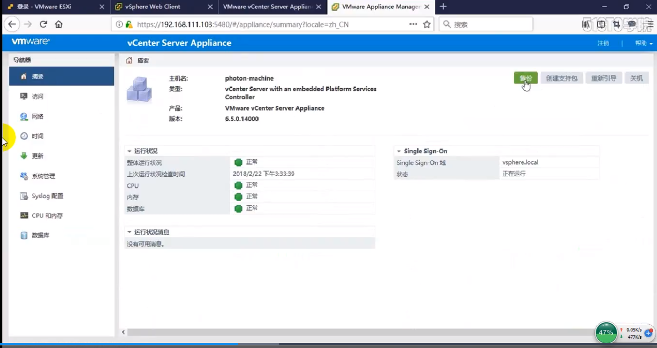This screenshot has width=657, height=348.
Task: Click version 6.5.0.14000 text
Action: click(242, 118)
